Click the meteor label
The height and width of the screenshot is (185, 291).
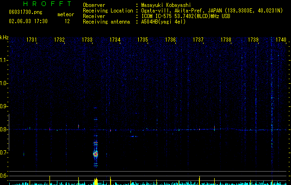point(66,14)
